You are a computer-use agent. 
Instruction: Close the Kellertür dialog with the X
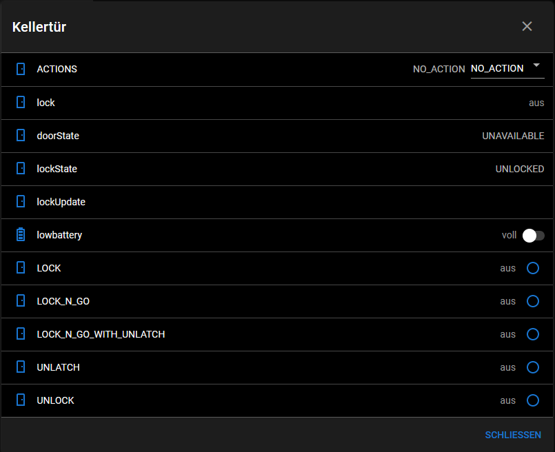point(527,26)
